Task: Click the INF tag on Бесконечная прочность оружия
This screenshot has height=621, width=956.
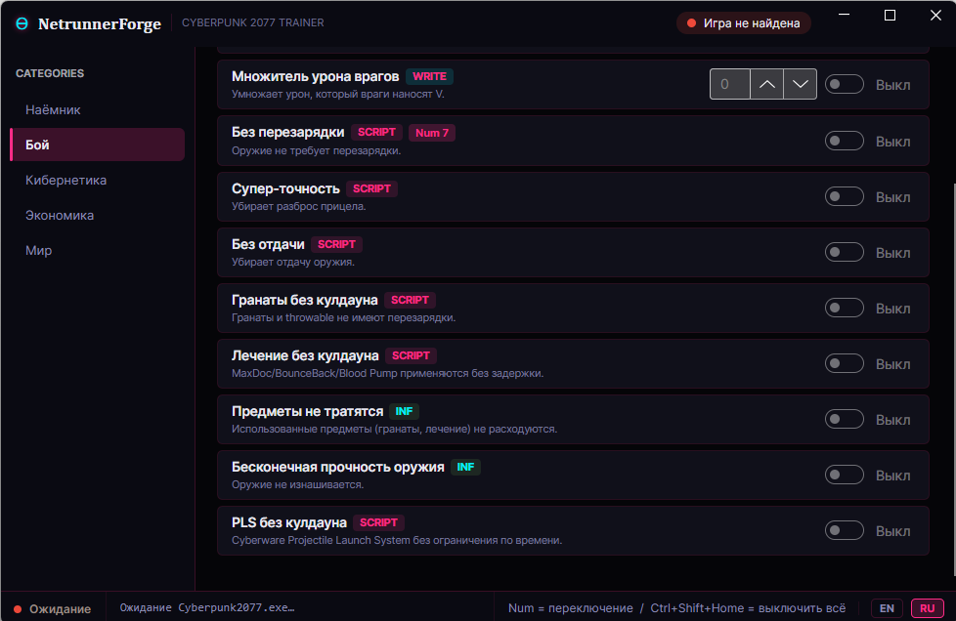Action: pos(466,467)
